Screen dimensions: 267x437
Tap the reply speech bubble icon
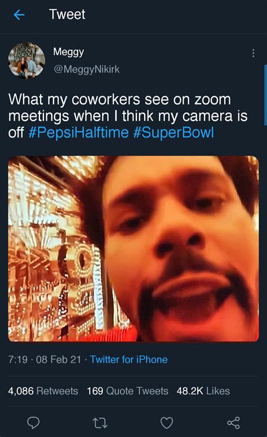33,422
